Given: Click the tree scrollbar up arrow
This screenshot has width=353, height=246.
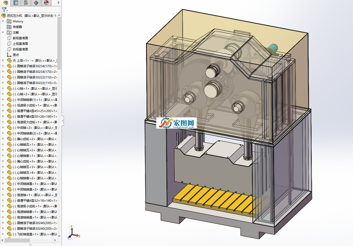Looking at the screenshot, I should [59, 15].
